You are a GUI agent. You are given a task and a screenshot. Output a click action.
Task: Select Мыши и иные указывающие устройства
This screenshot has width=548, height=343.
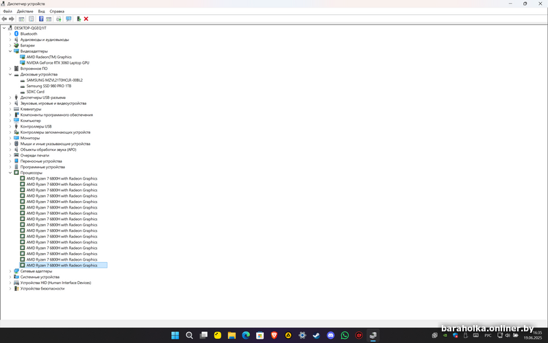[x=55, y=144]
